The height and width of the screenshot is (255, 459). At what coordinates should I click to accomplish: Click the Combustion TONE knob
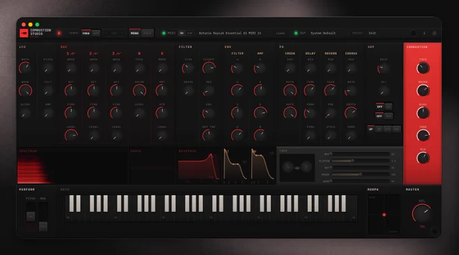coord(423,136)
